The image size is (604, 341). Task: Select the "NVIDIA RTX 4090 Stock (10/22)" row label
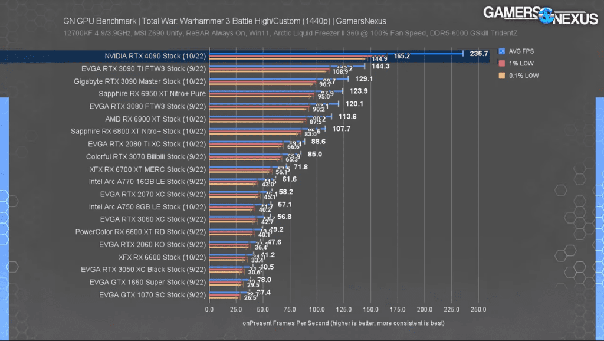(155, 56)
